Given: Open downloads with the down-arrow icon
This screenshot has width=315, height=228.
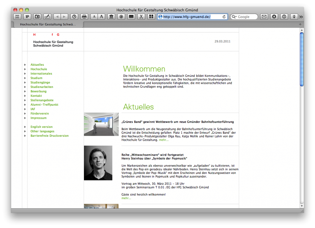Looking at the screenshot, I should click(x=274, y=17).
